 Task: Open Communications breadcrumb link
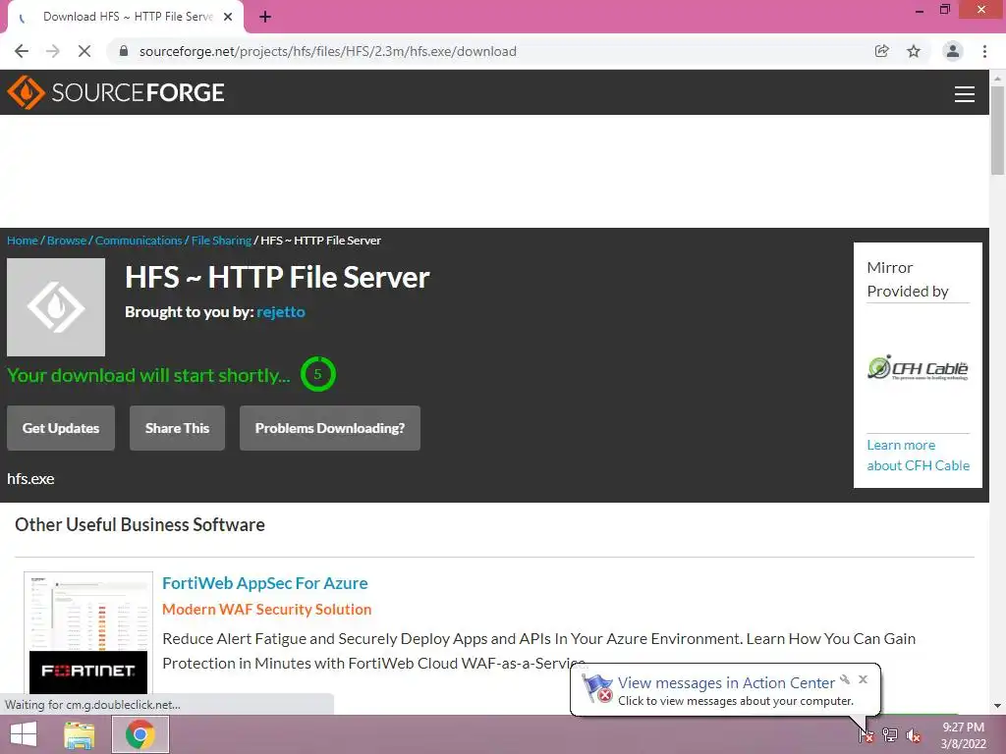[x=139, y=241]
